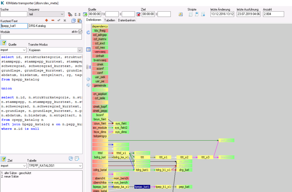
Task: Select the tttd_x1 node
Action: (x=121, y=153)
